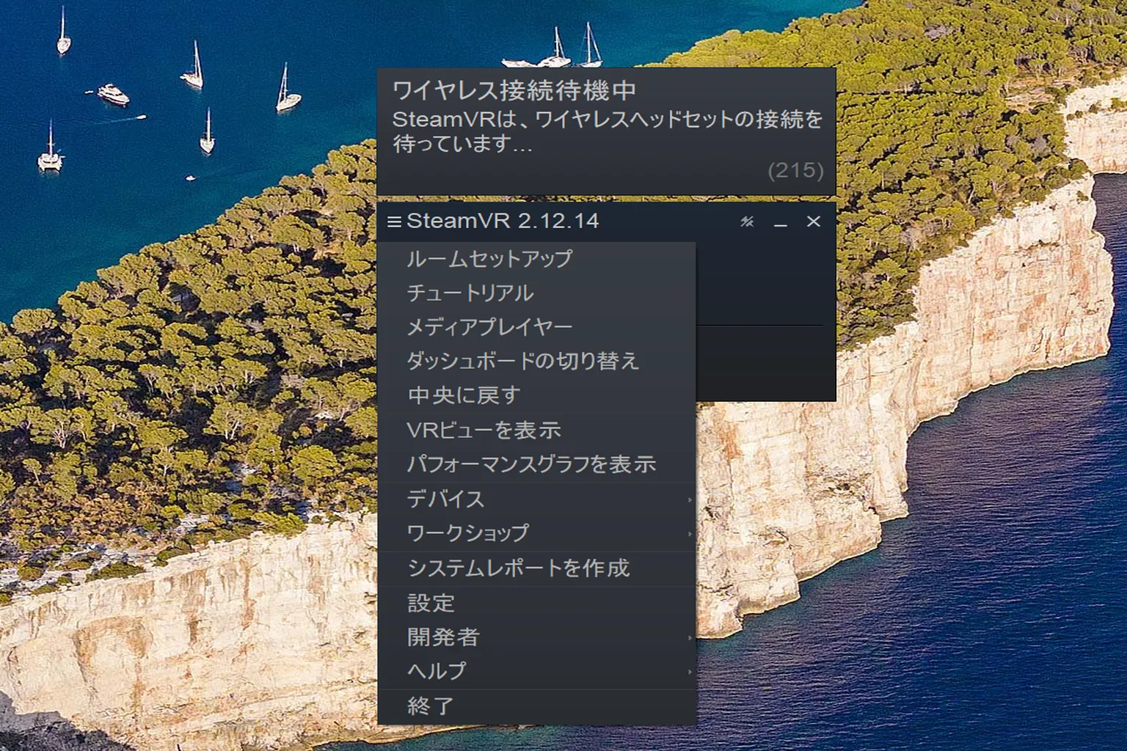This screenshot has height=751, width=1127.
Task: Choose システムレポートを作成
Action: tap(536, 568)
